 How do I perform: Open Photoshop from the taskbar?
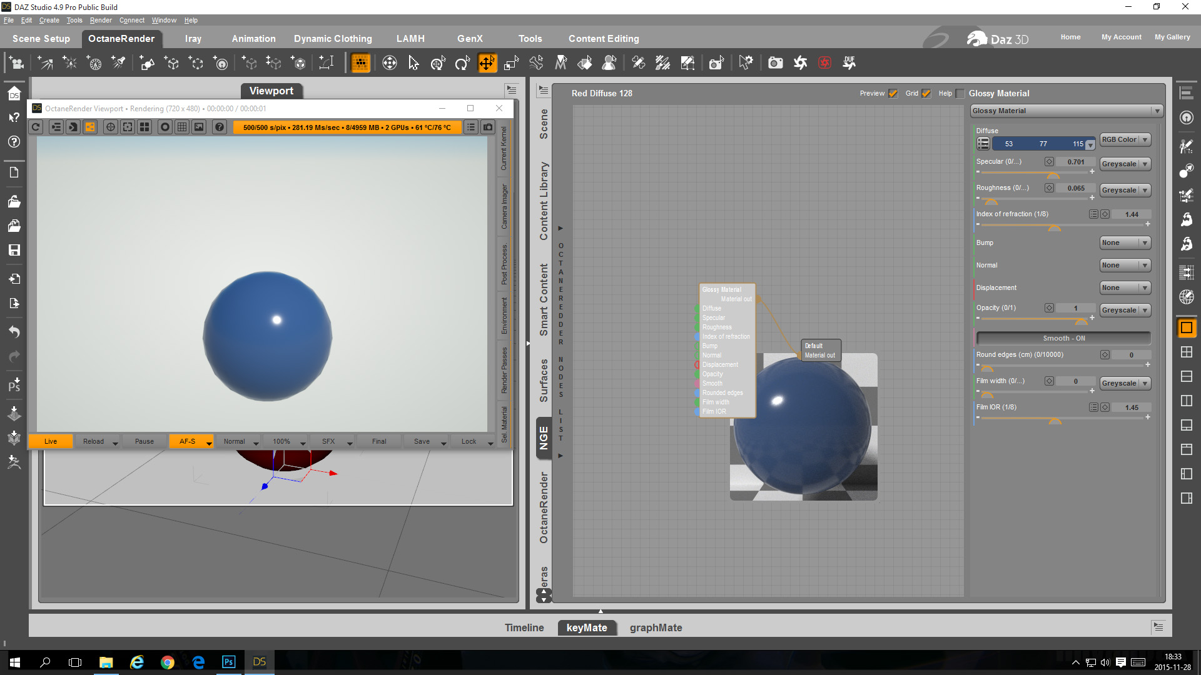(x=228, y=662)
